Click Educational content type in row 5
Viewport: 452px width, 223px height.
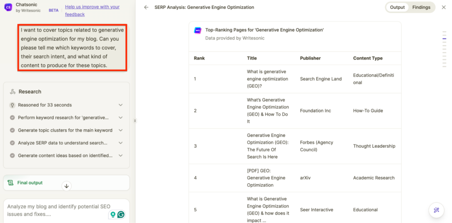(365, 210)
